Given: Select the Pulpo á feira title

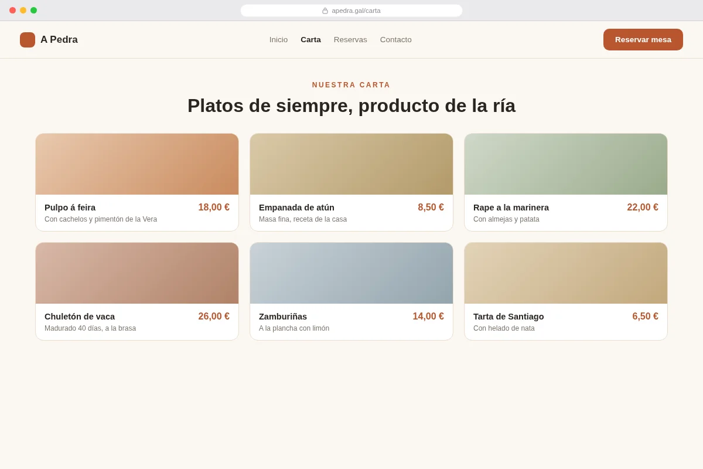Looking at the screenshot, I should coord(70,208).
